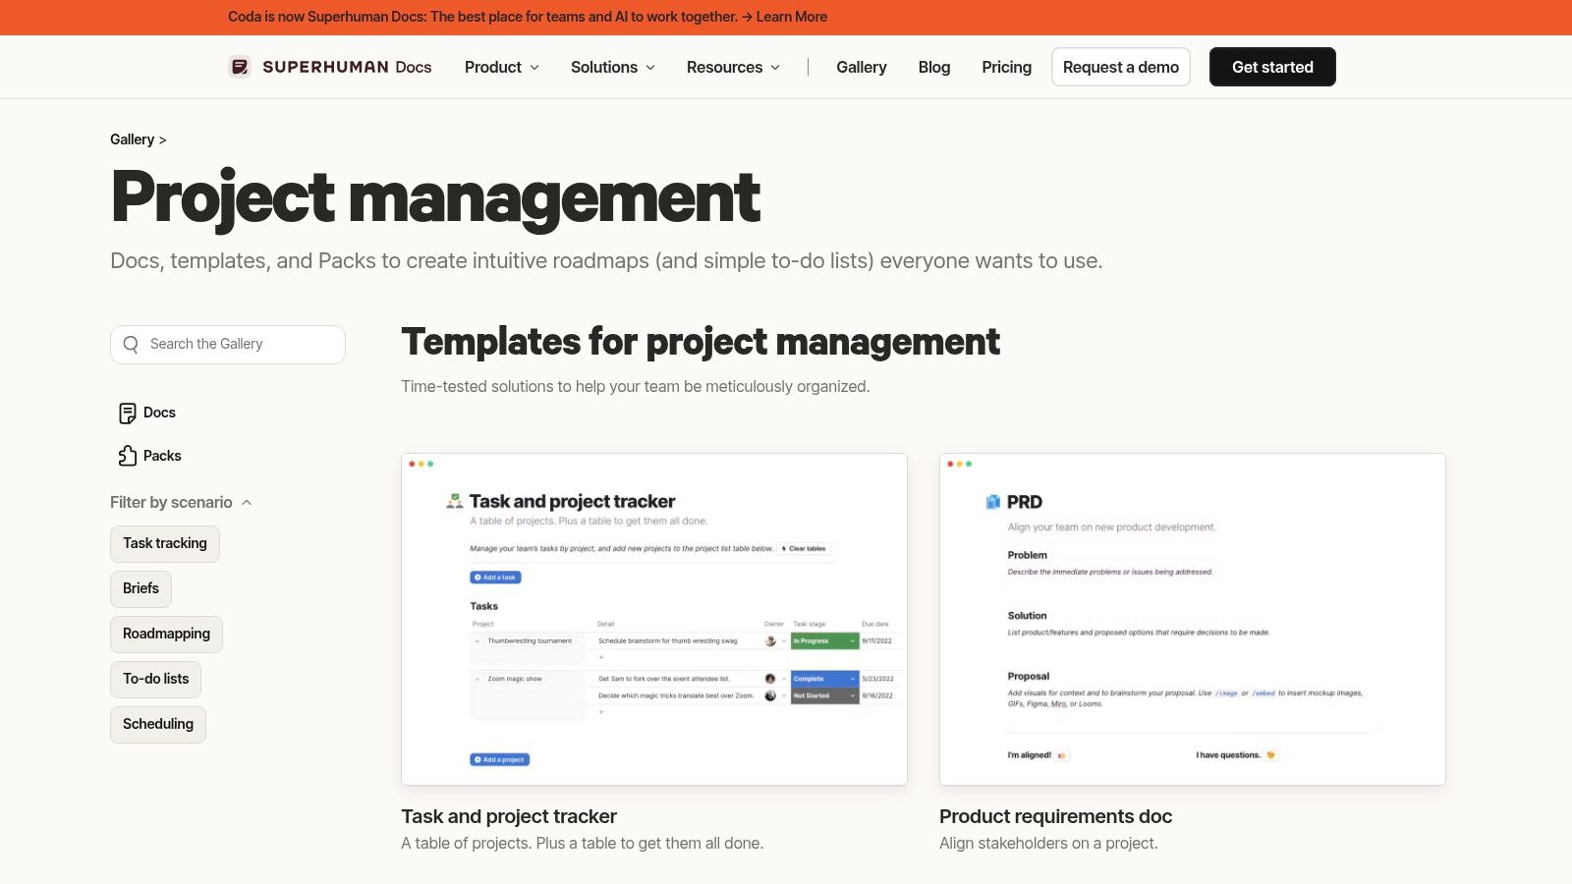Click the magnifier icon in Gallery search

(131, 345)
